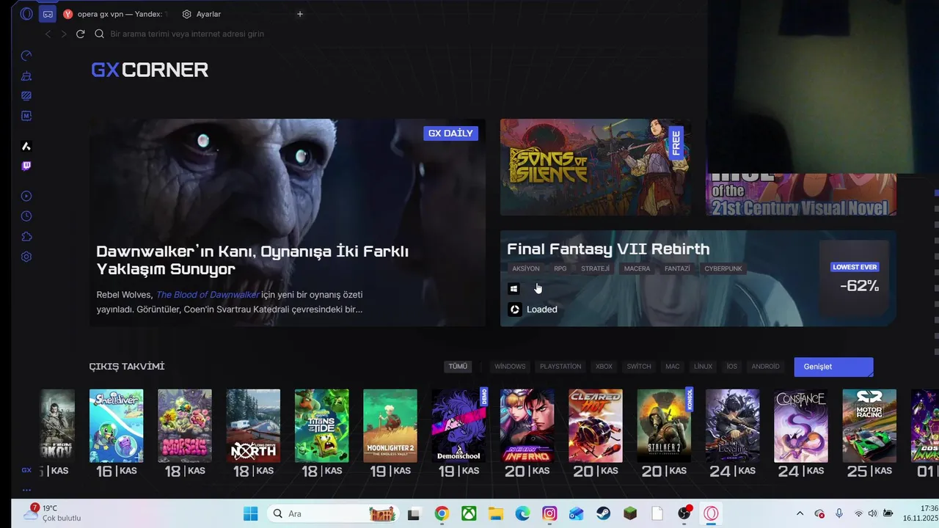The width and height of the screenshot is (939, 528).
Task: Open the Player icon in sidebar
Action: pyautogui.click(x=26, y=196)
